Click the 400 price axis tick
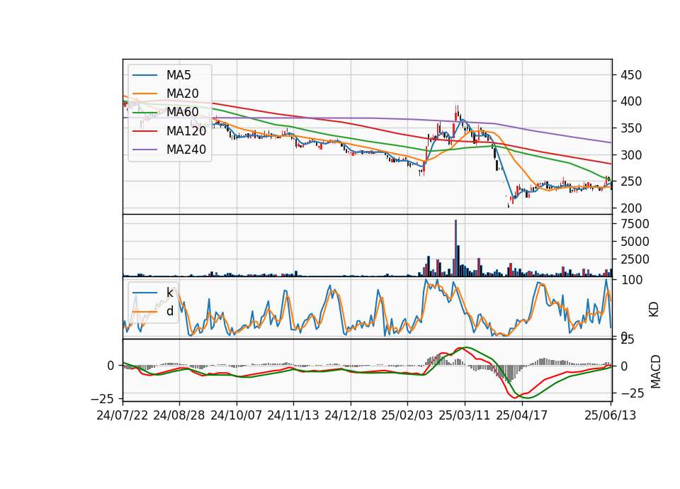Screen dimensions: 680x489 coord(631,101)
